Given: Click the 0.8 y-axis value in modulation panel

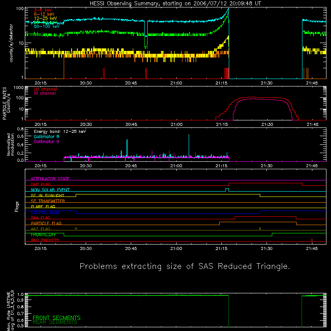Looking at the screenshot, I should (20, 129).
